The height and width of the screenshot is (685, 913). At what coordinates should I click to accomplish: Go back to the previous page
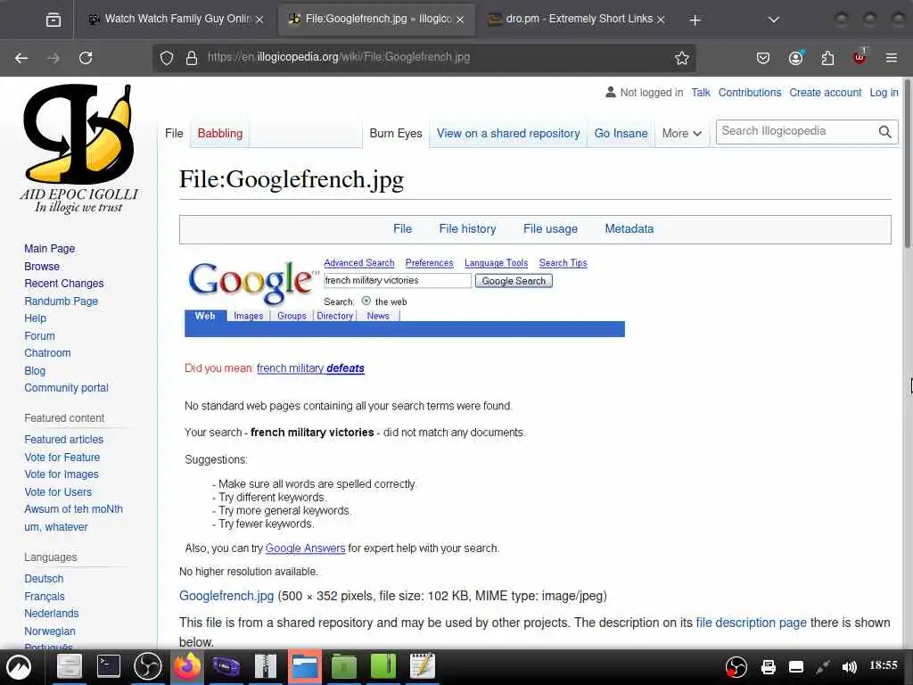(21, 58)
